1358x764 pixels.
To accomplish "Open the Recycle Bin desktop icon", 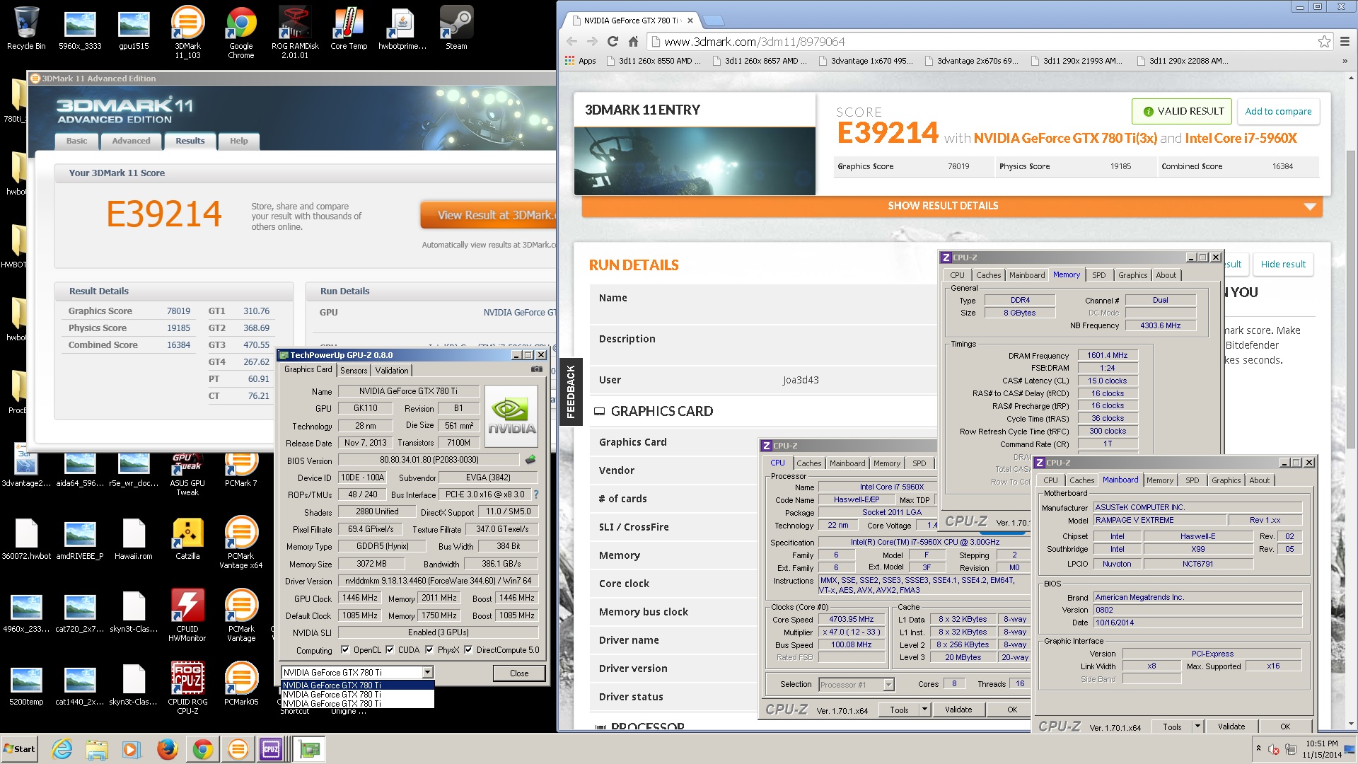I will coord(26,28).
